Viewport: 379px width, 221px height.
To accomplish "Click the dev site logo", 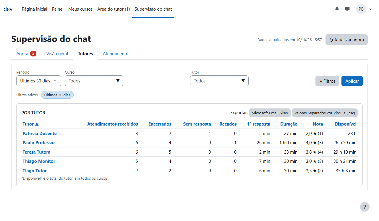I will tap(8, 9).
